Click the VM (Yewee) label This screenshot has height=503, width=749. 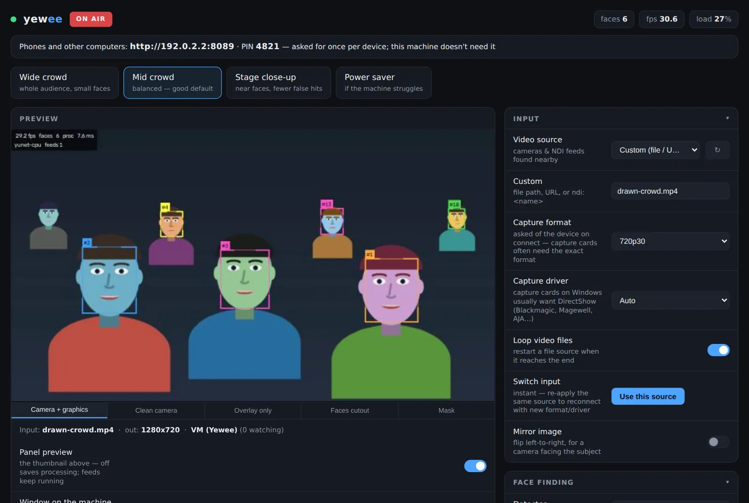point(214,430)
